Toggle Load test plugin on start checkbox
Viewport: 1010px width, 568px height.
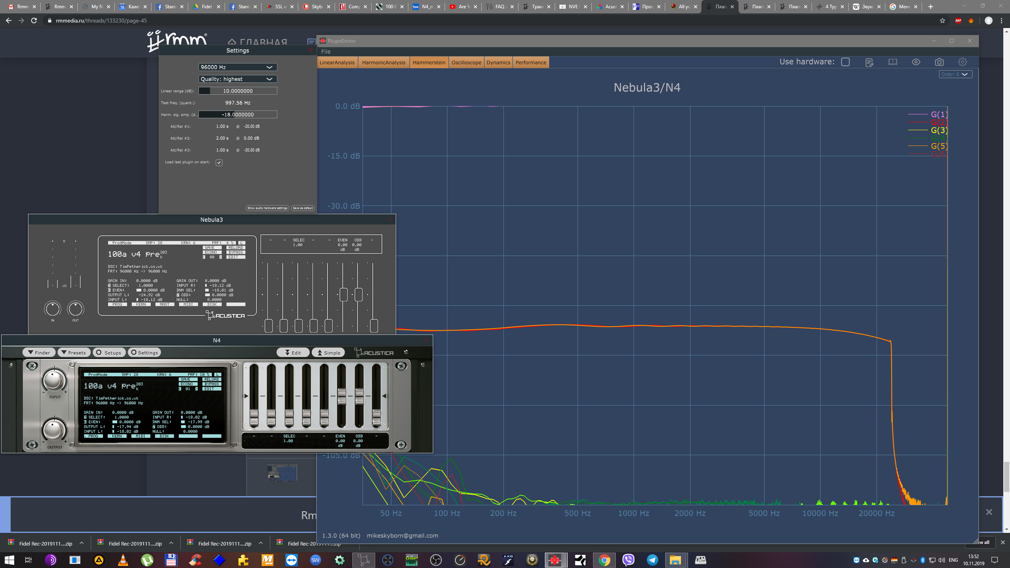pos(219,162)
